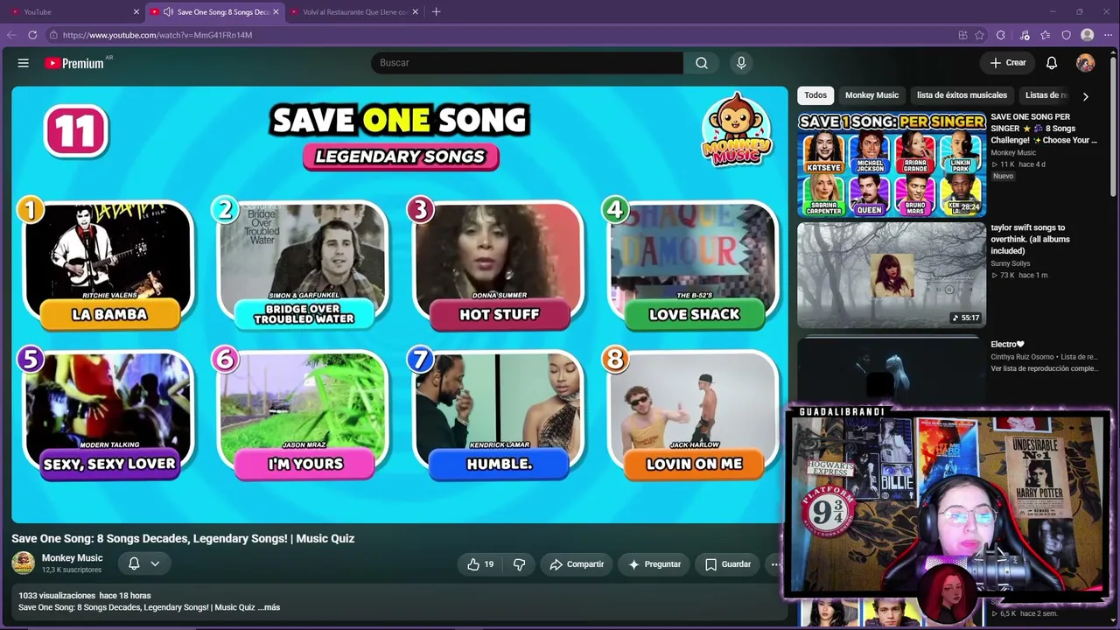
Task: Select lista de éxitos musicales chip
Action: point(962,95)
